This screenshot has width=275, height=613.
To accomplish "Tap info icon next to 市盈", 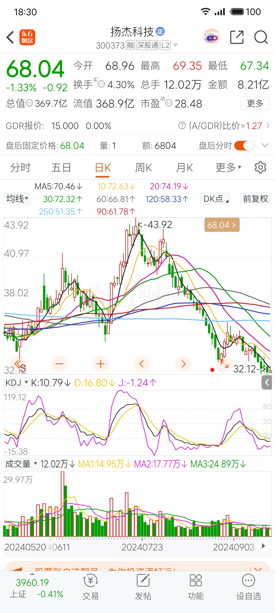I will [169, 103].
